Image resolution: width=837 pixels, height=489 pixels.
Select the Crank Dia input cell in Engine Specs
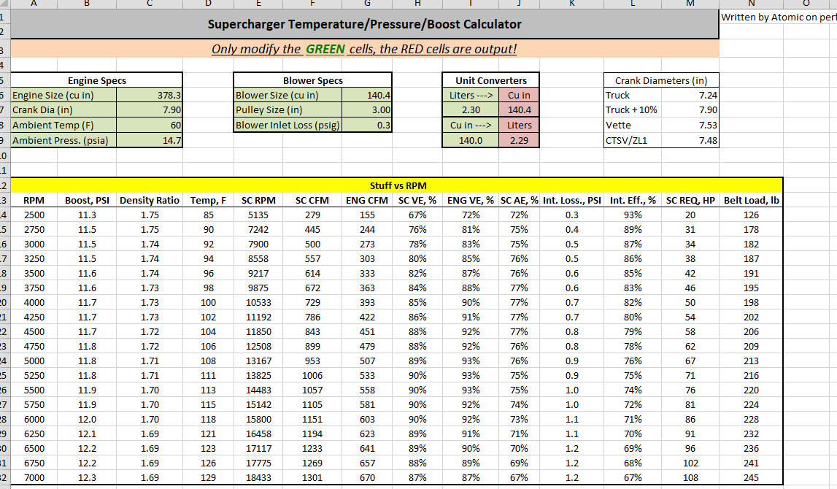click(x=149, y=110)
